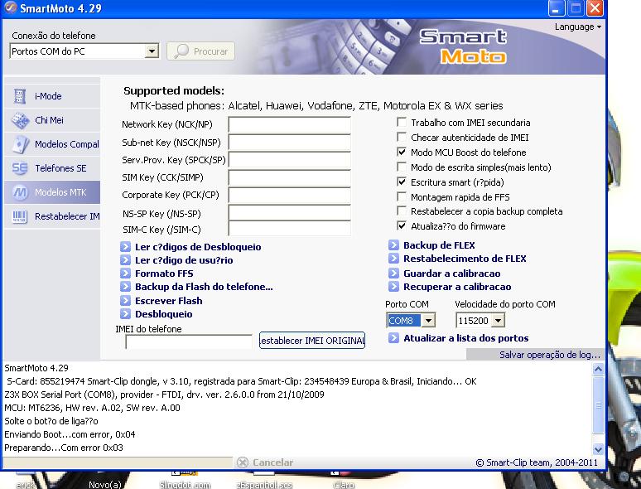Focus the Sub-net Key (NSCK/NSP) field
This screenshot has height=489, width=641.
pos(289,143)
